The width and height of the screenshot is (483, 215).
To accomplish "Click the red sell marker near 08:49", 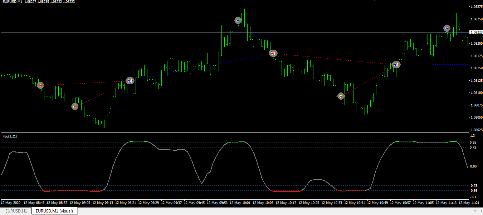I will click(40, 85).
